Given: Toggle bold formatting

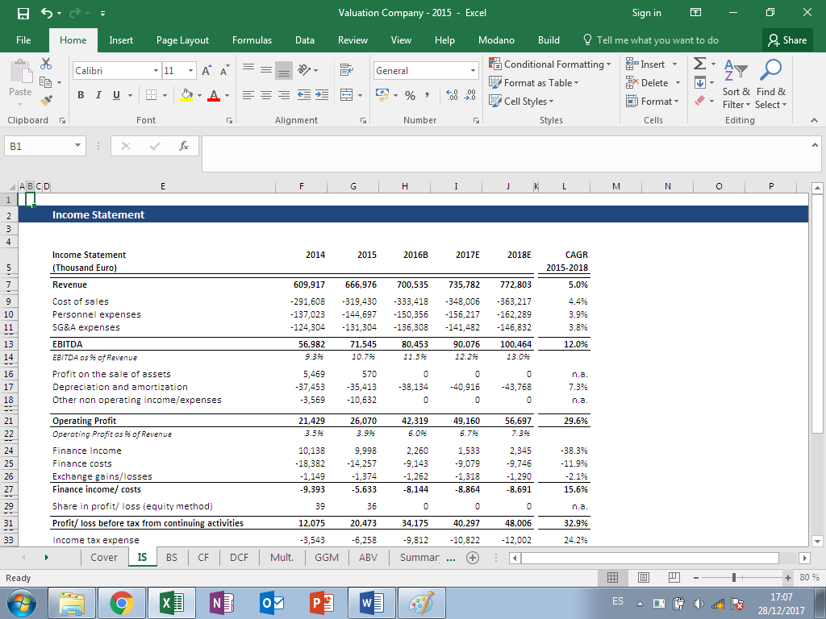Looking at the screenshot, I should 81,95.
